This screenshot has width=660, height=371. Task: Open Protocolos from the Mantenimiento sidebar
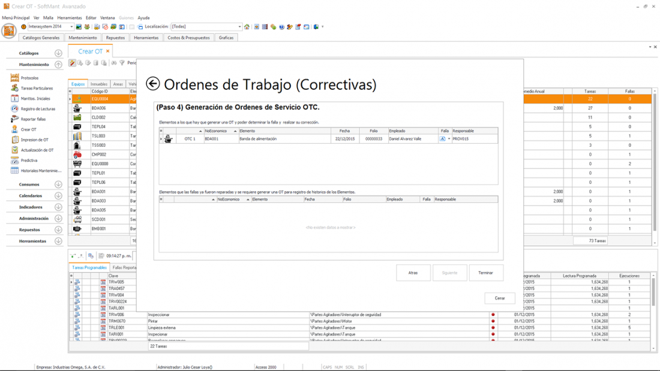click(29, 78)
